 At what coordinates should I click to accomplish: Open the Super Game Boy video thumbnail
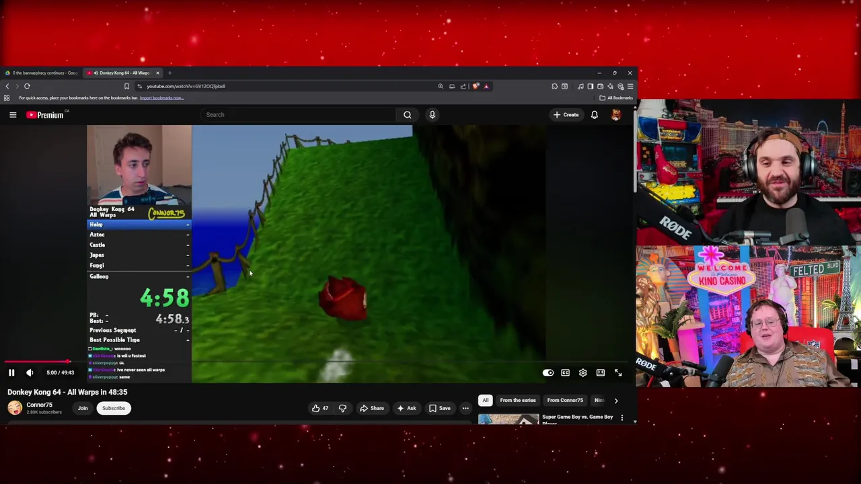pyautogui.click(x=509, y=419)
